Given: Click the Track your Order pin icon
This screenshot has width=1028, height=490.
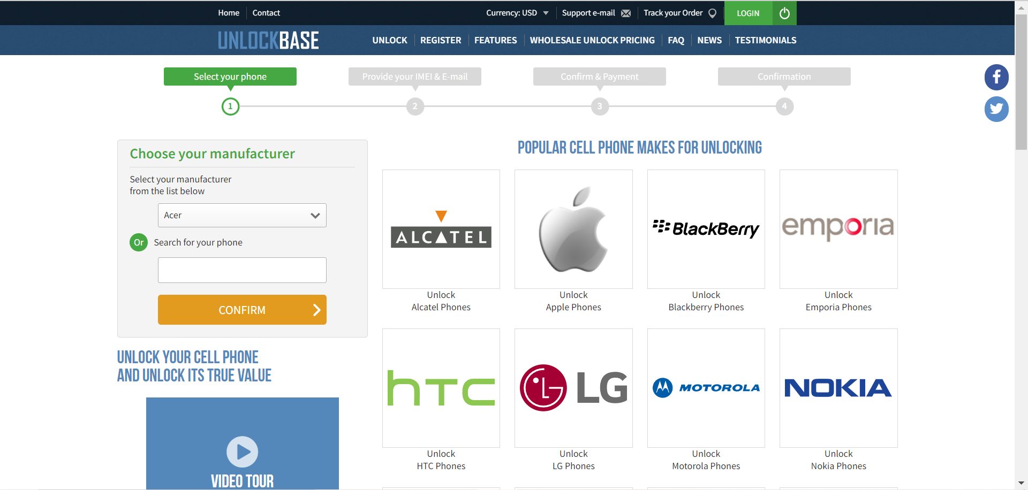Looking at the screenshot, I should [x=712, y=13].
